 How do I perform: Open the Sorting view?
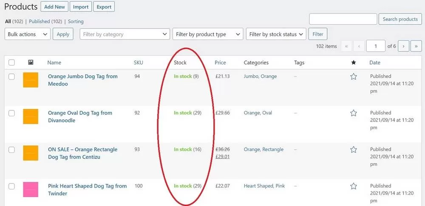76,21
